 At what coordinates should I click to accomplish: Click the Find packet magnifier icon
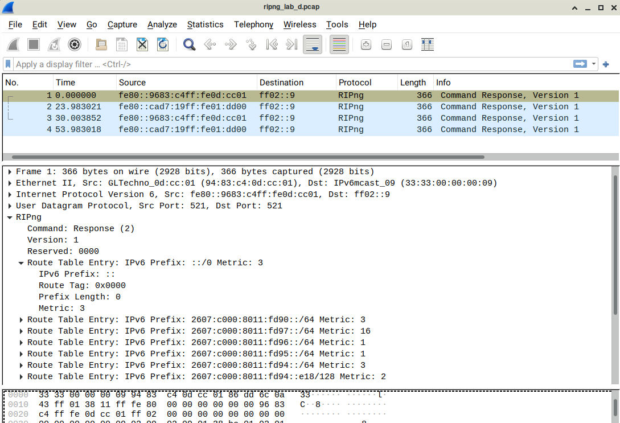click(x=190, y=44)
